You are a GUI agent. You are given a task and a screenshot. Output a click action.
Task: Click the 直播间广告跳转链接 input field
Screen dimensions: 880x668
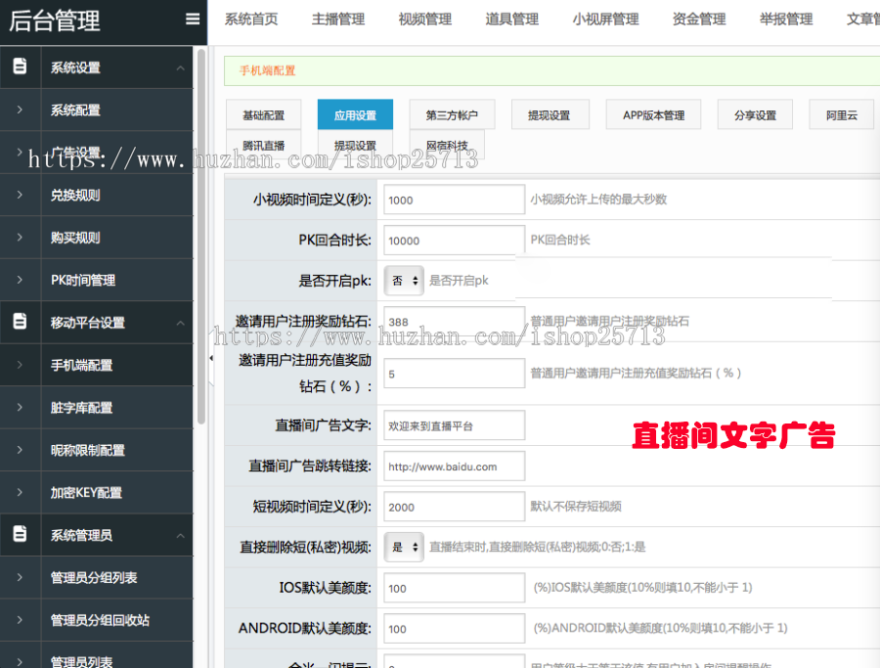(x=454, y=467)
